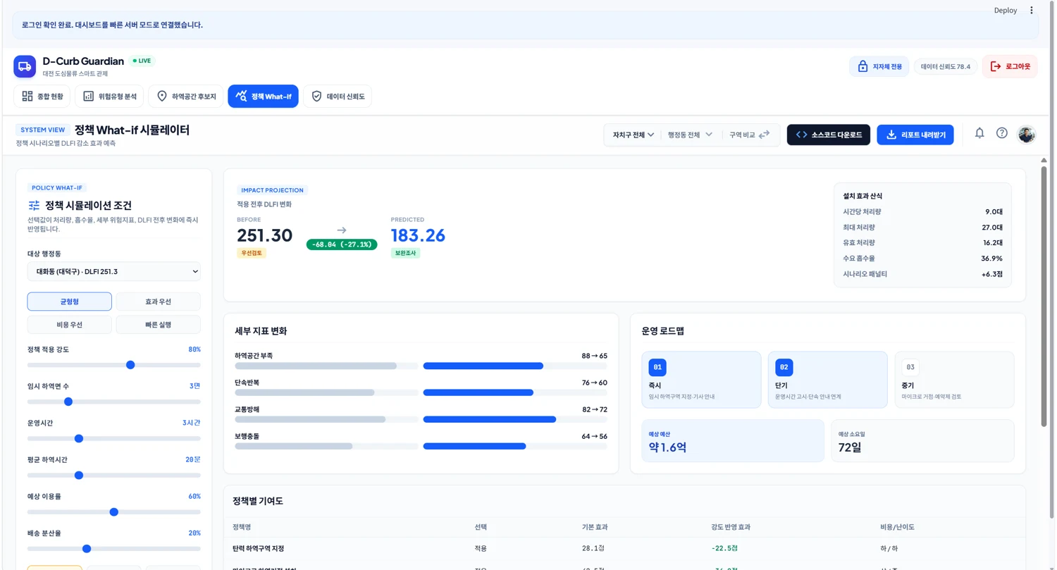The image size is (1057, 570).
Task: Click the 리포트 내려받기 button
Action: point(915,135)
